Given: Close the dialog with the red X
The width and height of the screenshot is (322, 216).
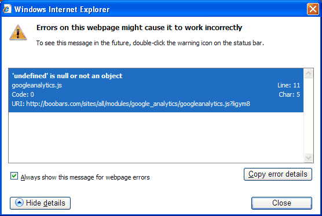Looking at the screenshot, I should [x=313, y=9].
